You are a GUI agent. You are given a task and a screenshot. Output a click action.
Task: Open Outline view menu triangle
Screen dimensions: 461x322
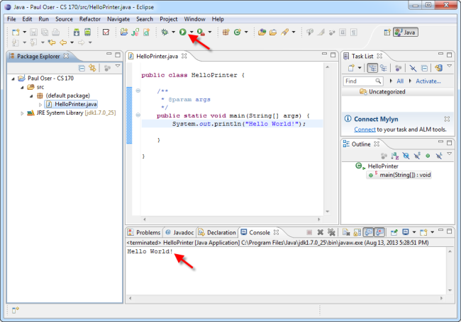(449, 154)
